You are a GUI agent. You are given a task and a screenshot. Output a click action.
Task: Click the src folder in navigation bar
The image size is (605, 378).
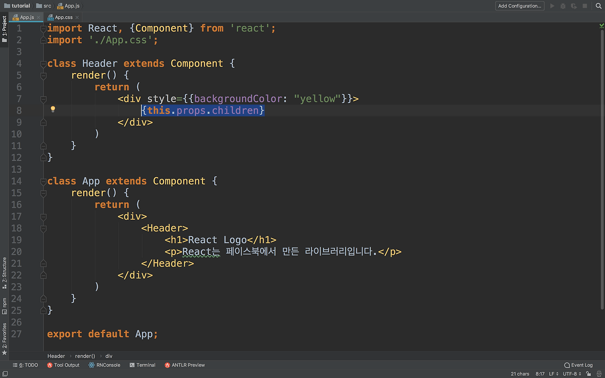coord(43,6)
